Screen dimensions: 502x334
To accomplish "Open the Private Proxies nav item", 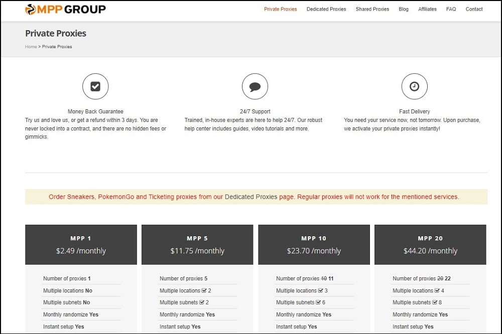I will 281,9.
